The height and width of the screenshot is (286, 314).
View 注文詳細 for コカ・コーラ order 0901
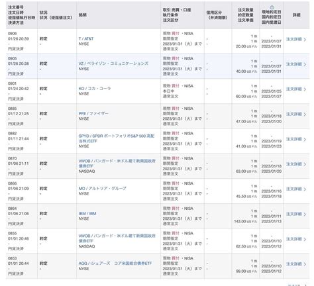point(296,89)
